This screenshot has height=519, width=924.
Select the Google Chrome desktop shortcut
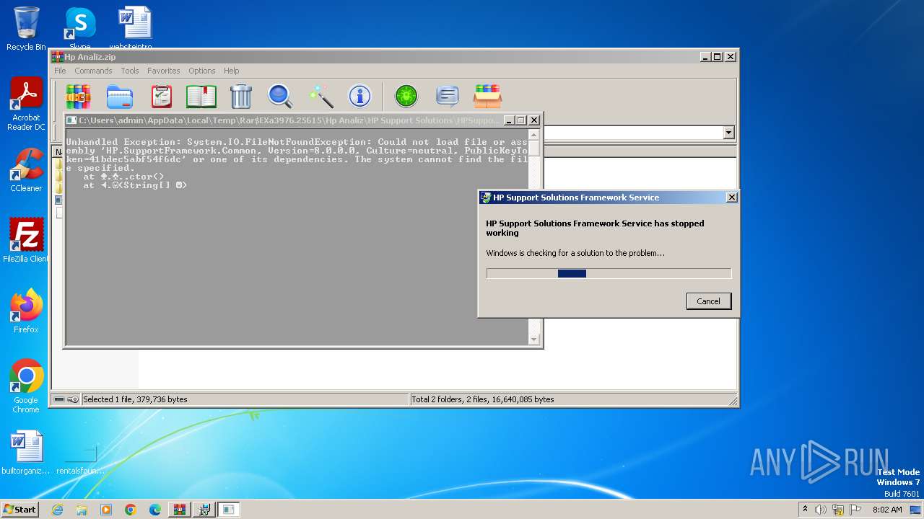(x=26, y=386)
